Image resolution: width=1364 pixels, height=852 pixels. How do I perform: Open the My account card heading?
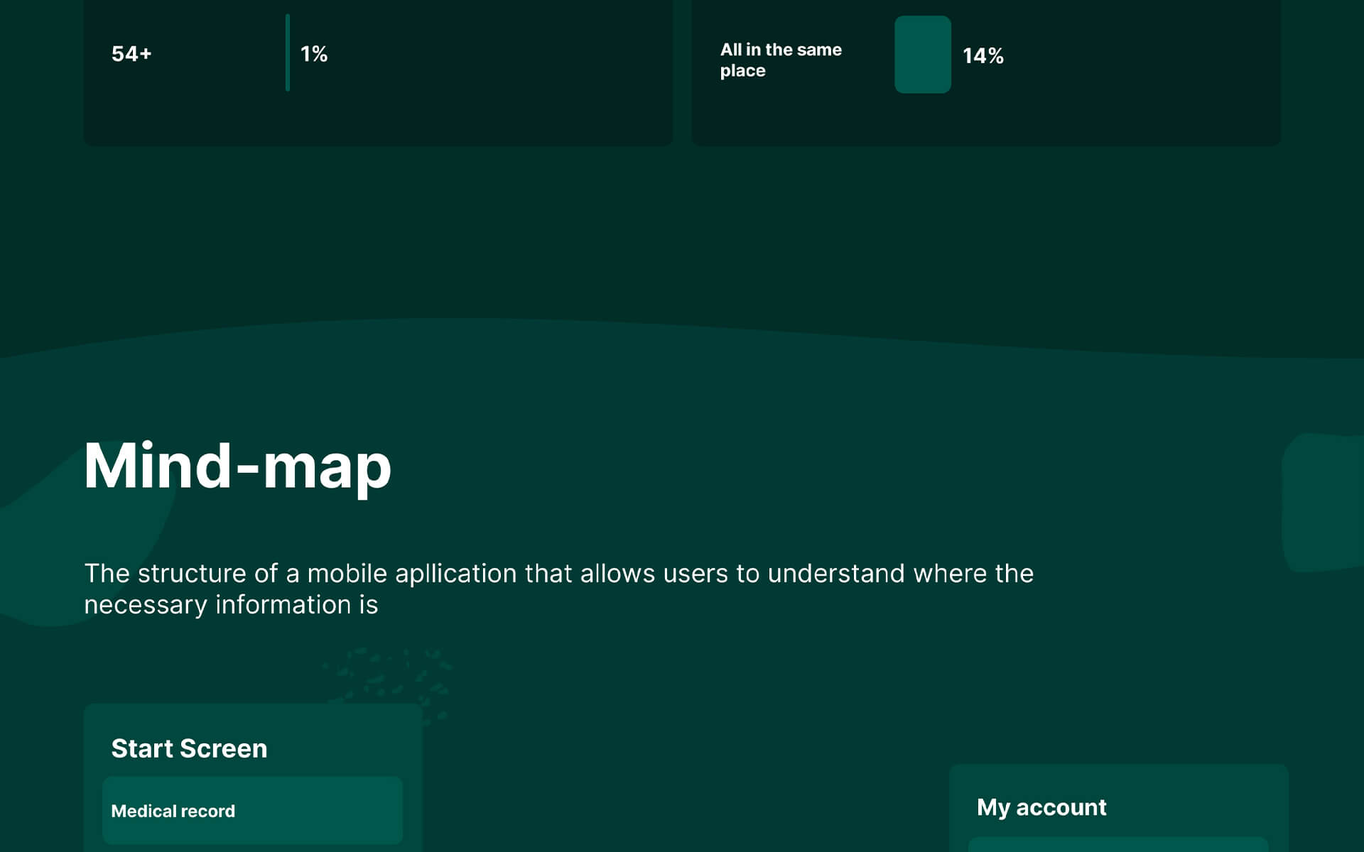[x=1041, y=807]
